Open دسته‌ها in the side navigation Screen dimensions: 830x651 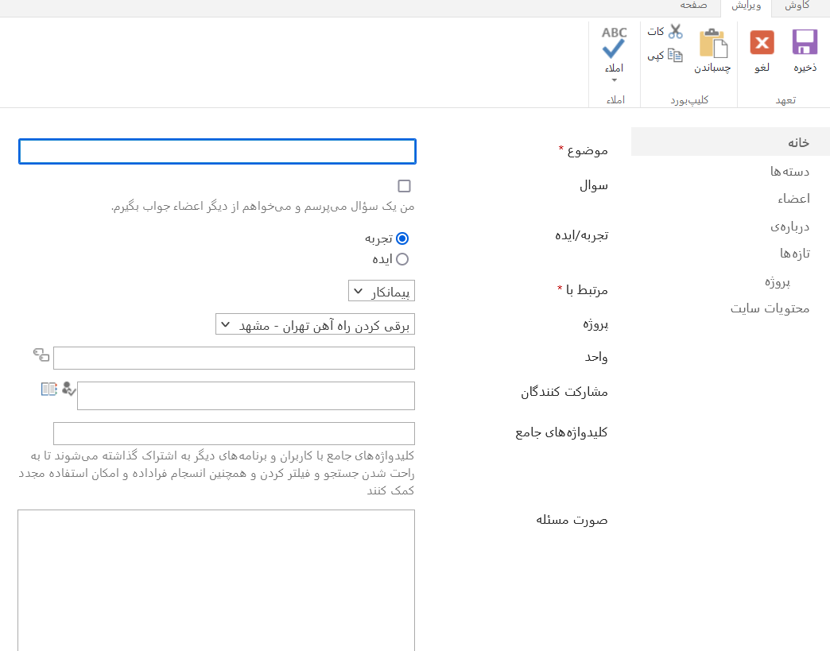pyautogui.click(x=789, y=171)
